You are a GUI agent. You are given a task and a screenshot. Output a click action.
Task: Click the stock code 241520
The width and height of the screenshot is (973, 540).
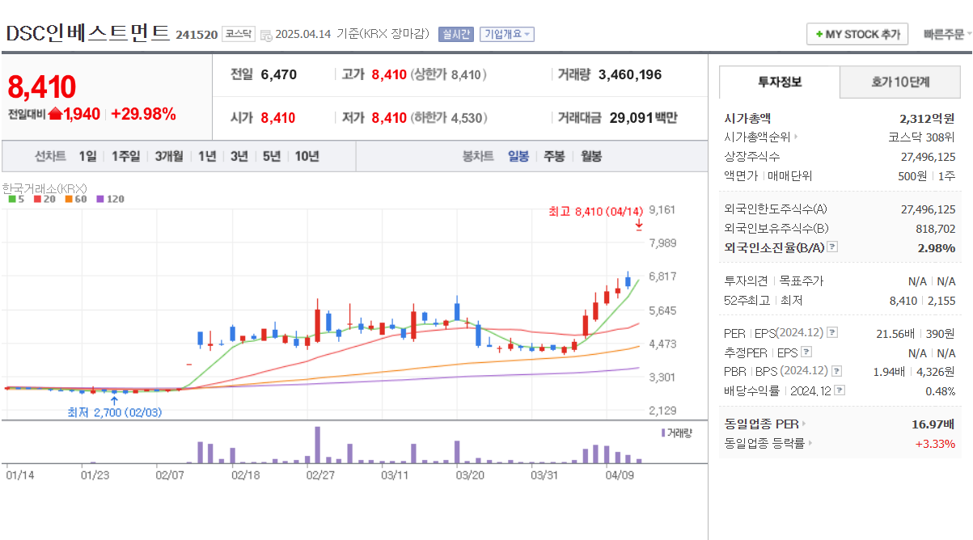(197, 35)
